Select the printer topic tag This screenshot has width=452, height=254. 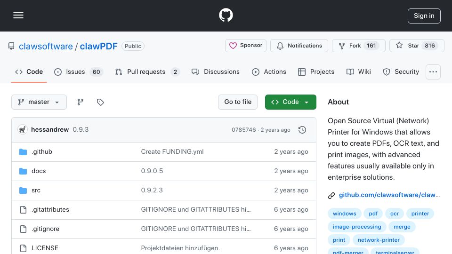coord(420,214)
